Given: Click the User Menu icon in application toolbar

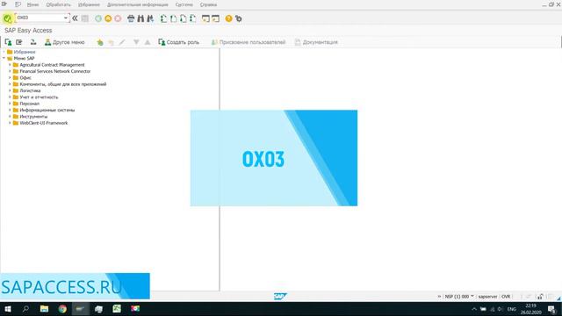Looking at the screenshot, I should pyautogui.click(x=8, y=42).
